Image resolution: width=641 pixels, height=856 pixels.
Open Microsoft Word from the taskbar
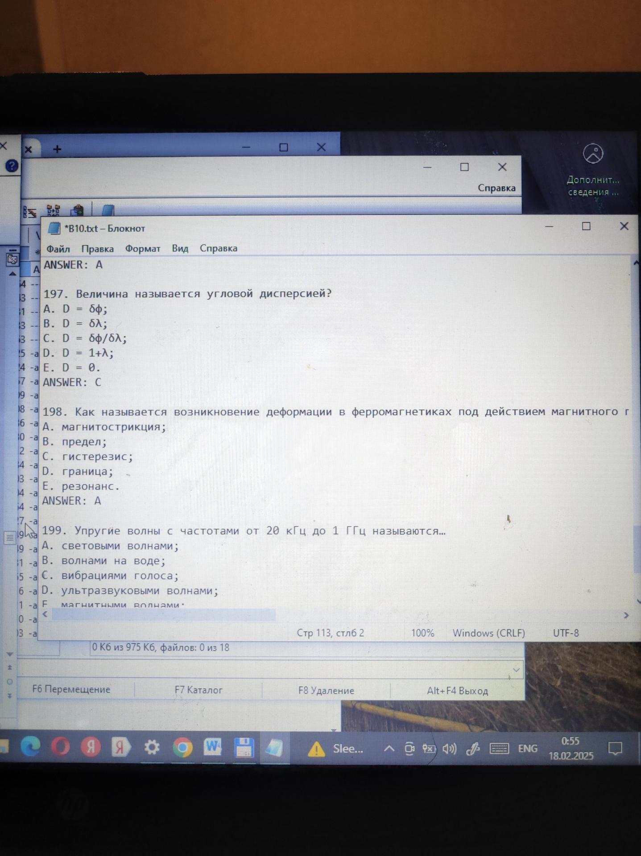coord(212,748)
